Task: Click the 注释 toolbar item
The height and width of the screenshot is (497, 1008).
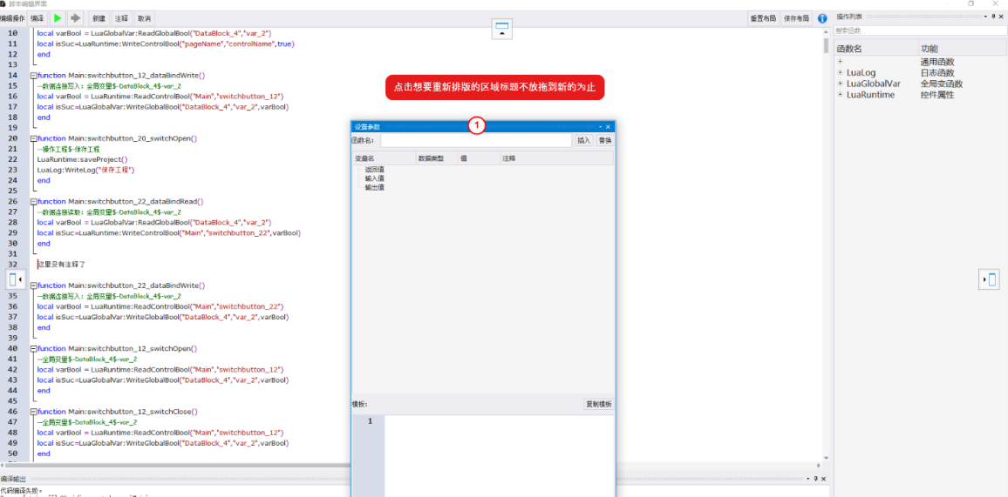Action: tap(121, 18)
